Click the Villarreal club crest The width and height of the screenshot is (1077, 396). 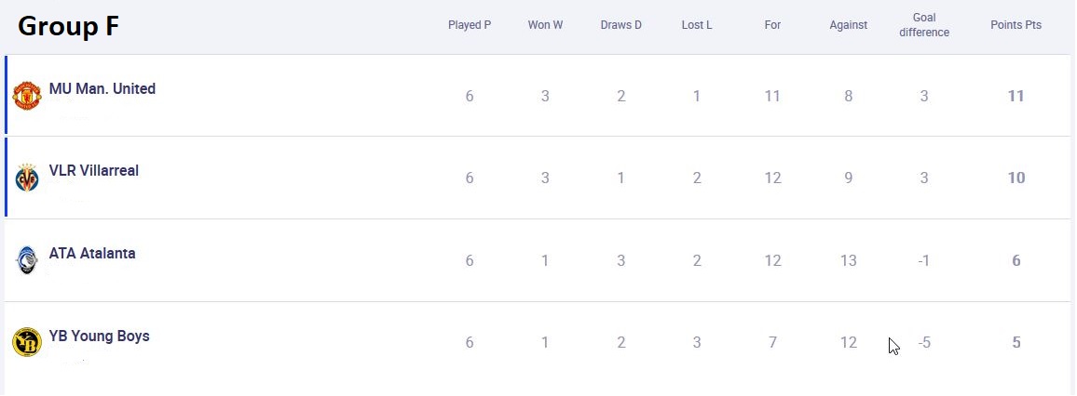coord(27,178)
